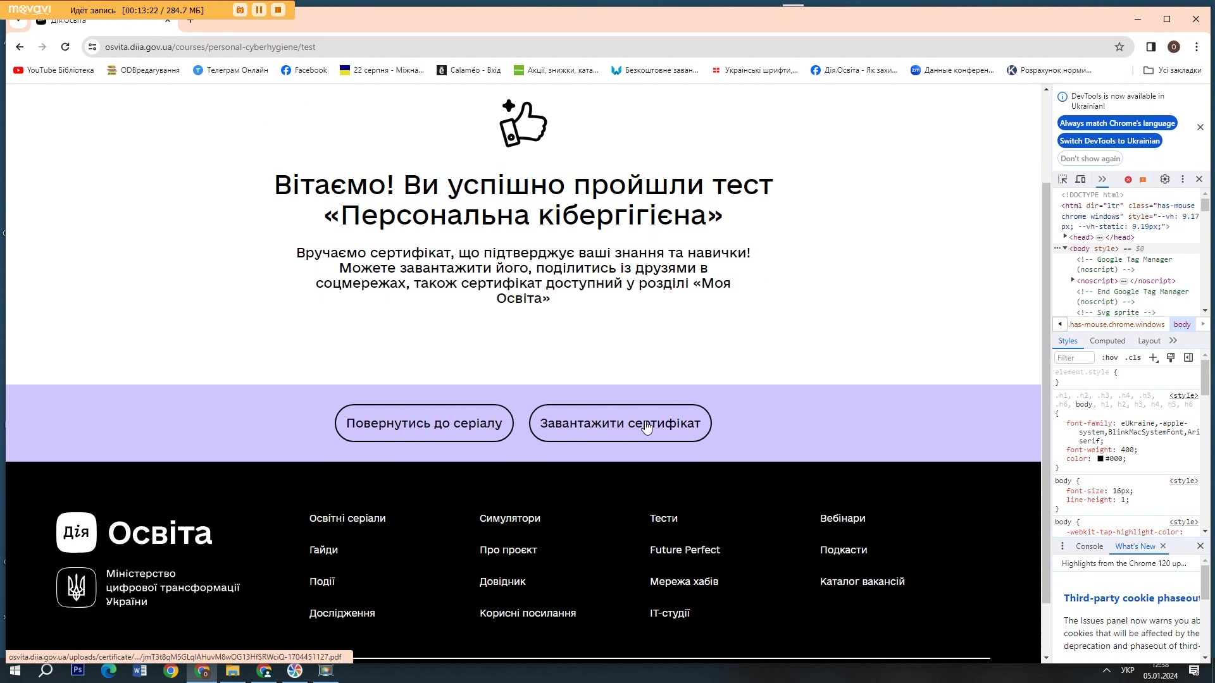Switch to the Styles tab

(1068, 341)
